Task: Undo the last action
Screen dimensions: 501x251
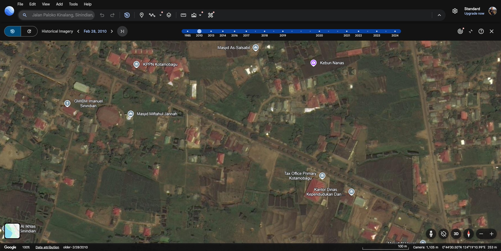Action: (x=102, y=15)
